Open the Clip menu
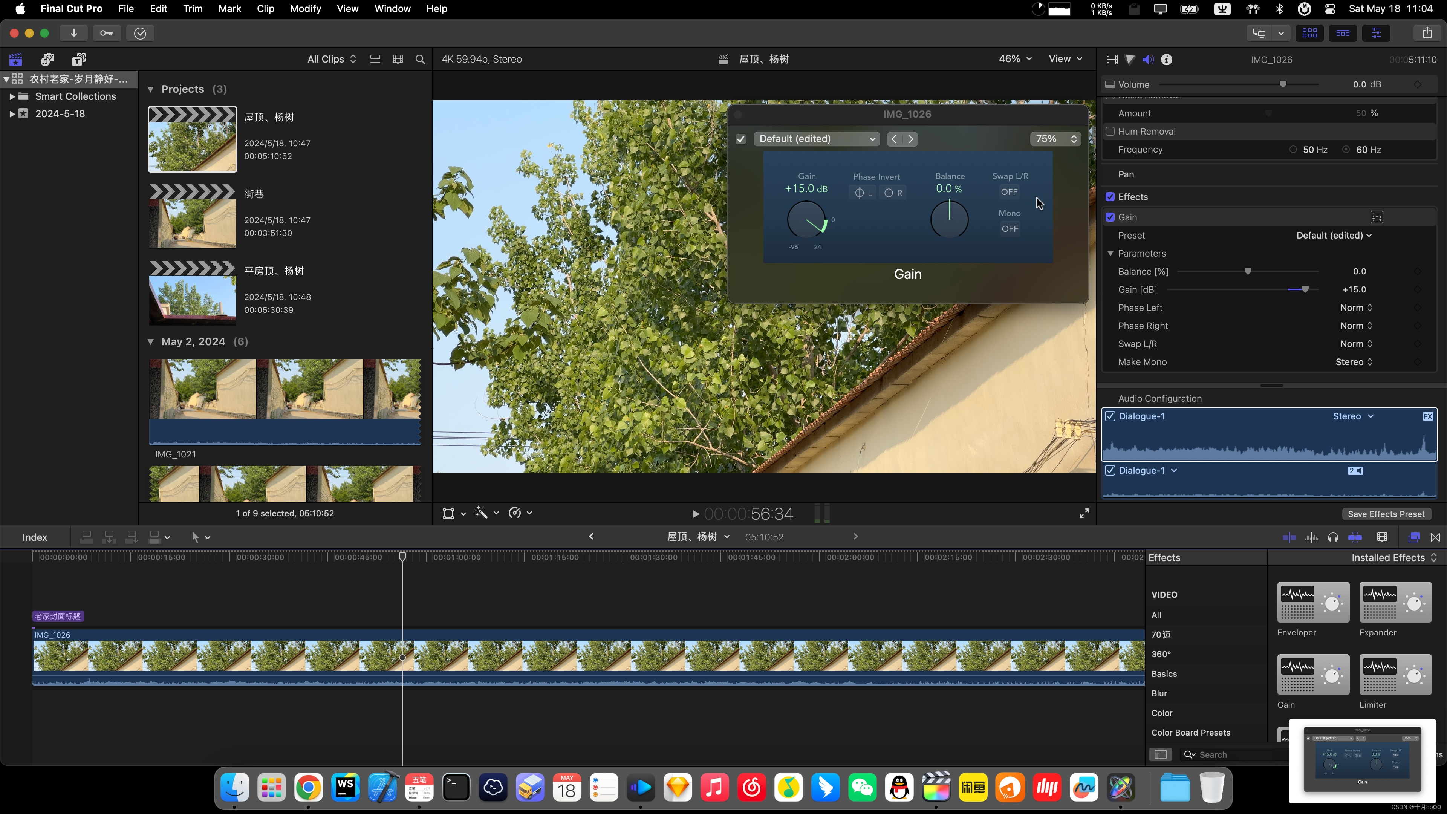The width and height of the screenshot is (1447, 814). click(x=265, y=8)
